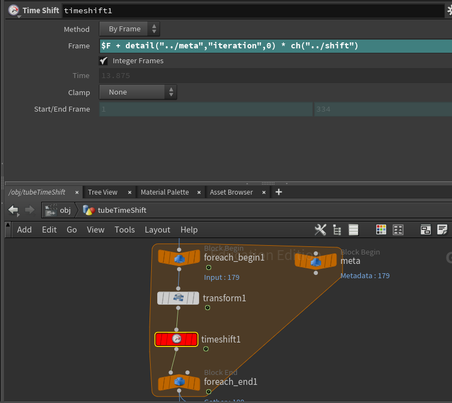This screenshot has height=403, width=452.
Task: Click the wrench and hammer tools icon
Action: (x=320, y=230)
